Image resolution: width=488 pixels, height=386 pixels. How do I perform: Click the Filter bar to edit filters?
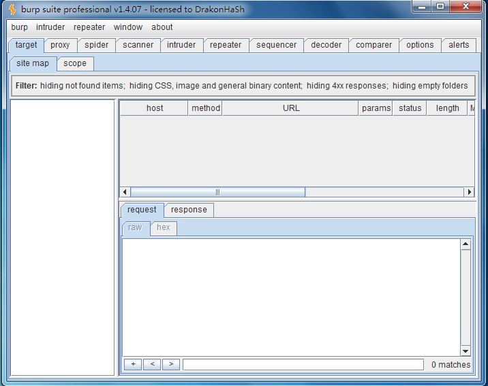click(242, 86)
